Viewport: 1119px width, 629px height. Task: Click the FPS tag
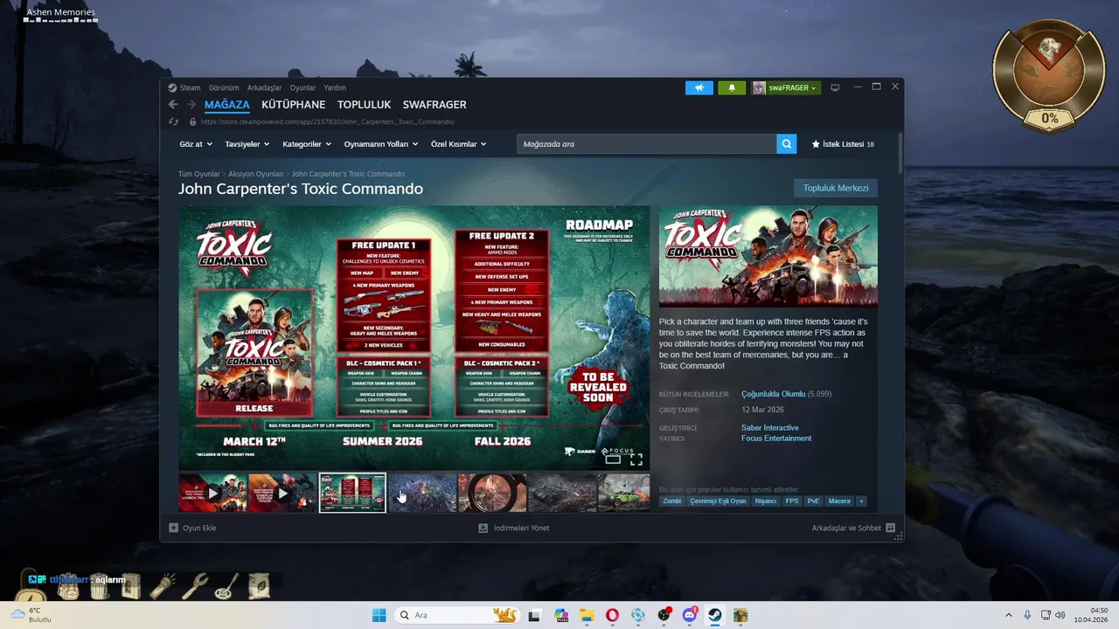click(792, 501)
